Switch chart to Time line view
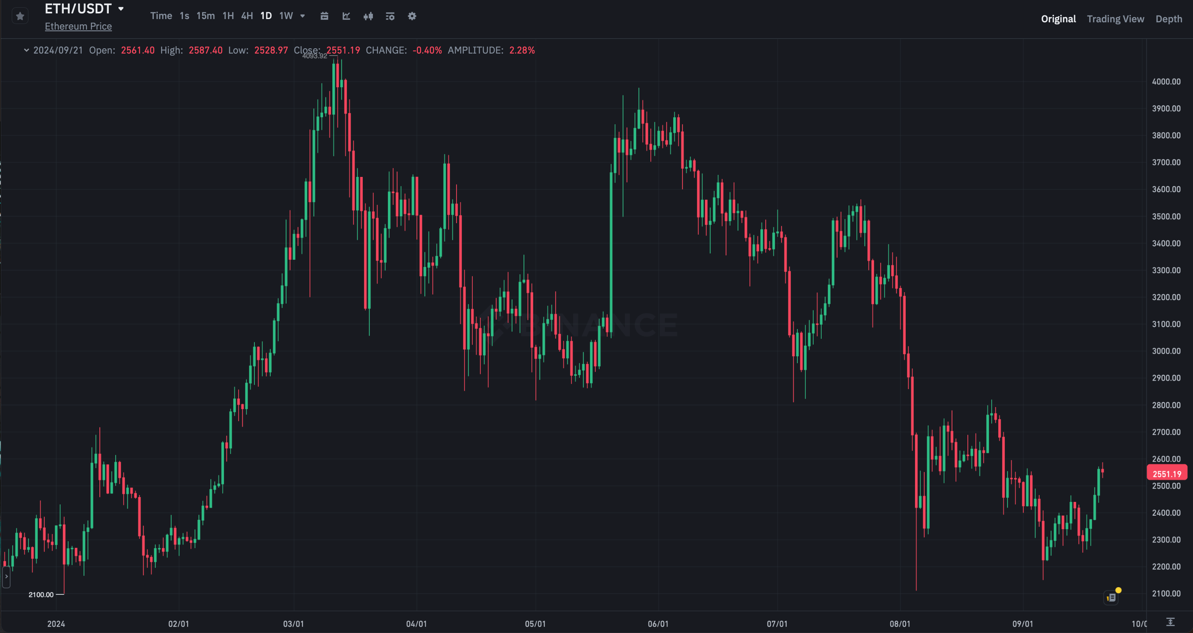The image size is (1193, 633). 161,16
